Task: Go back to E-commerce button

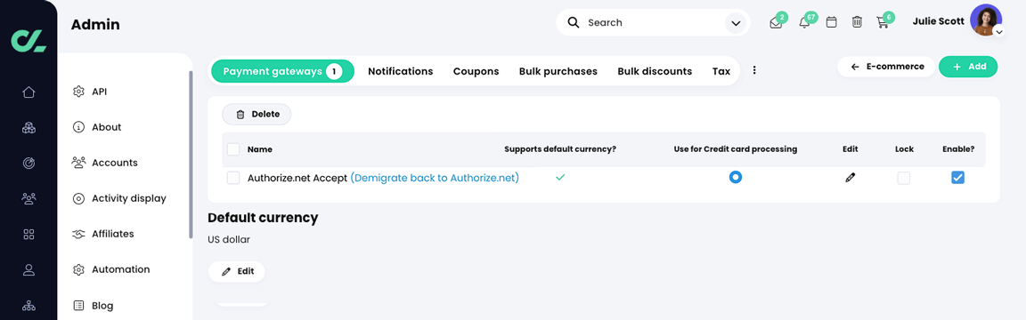Action: pyautogui.click(x=887, y=67)
